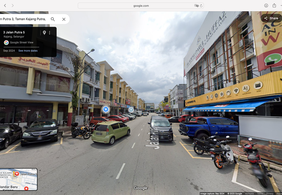Click the Share button
Image resolution: width=282 pixels, height=195 pixels.
[x=271, y=18]
